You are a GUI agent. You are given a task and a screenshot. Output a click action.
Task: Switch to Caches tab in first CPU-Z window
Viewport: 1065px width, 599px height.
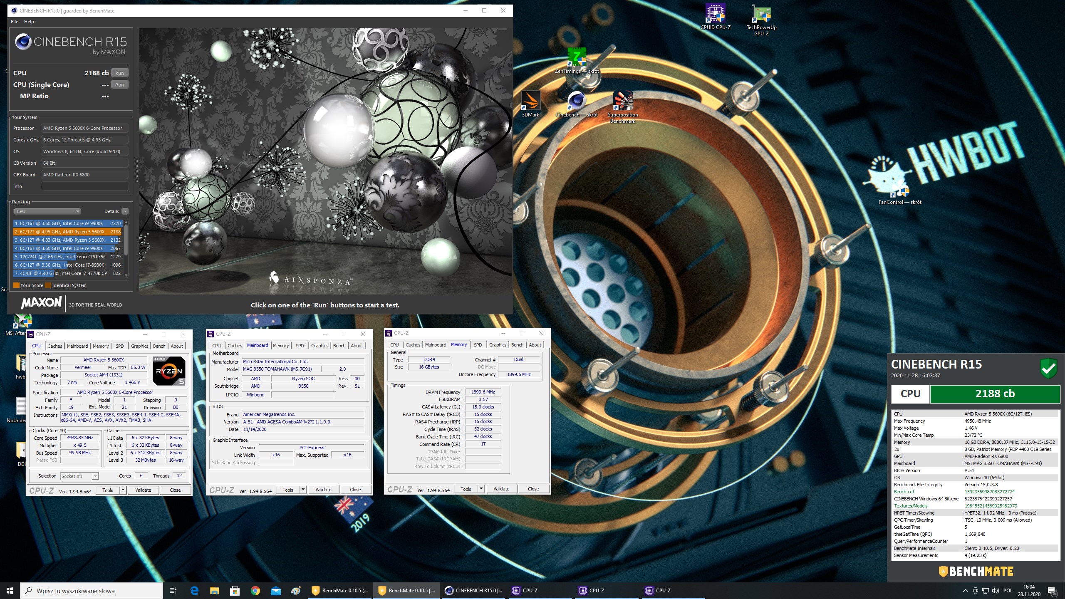pos(54,346)
